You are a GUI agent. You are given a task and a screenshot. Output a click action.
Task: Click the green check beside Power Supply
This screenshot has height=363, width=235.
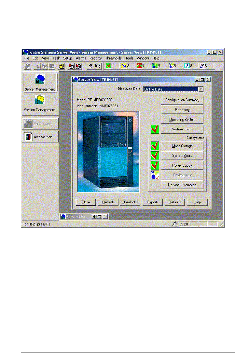pos(155,165)
